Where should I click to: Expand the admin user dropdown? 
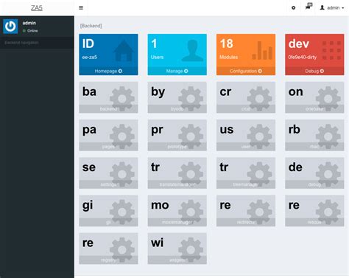(332, 8)
